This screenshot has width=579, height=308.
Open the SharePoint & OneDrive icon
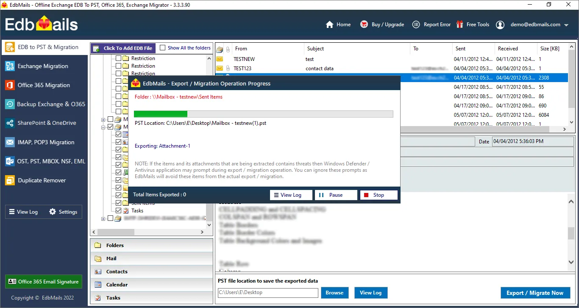[x=10, y=123]
